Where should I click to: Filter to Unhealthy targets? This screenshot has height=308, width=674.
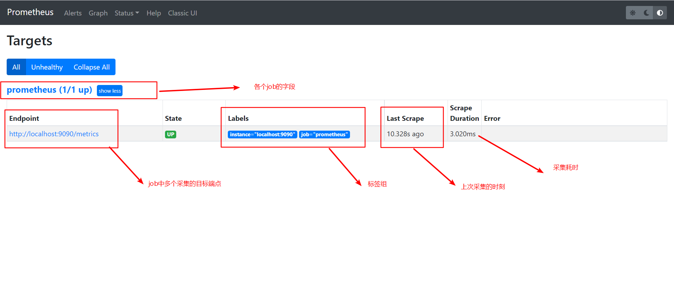pyautogui.click(x=47, y=67)
